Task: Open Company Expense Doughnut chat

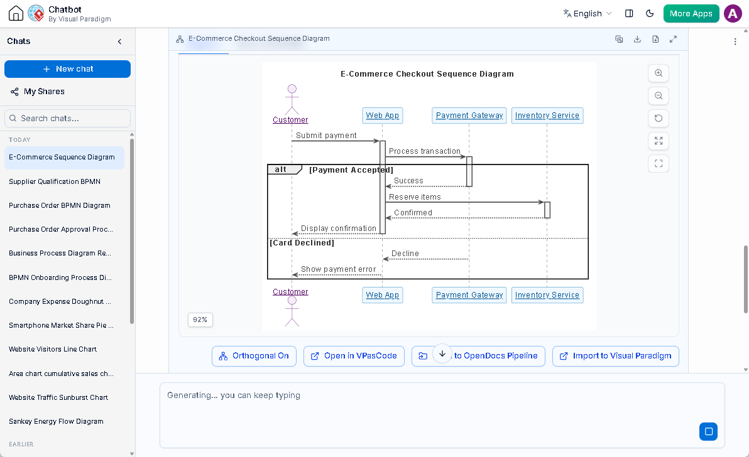Action: pos(64,301)
